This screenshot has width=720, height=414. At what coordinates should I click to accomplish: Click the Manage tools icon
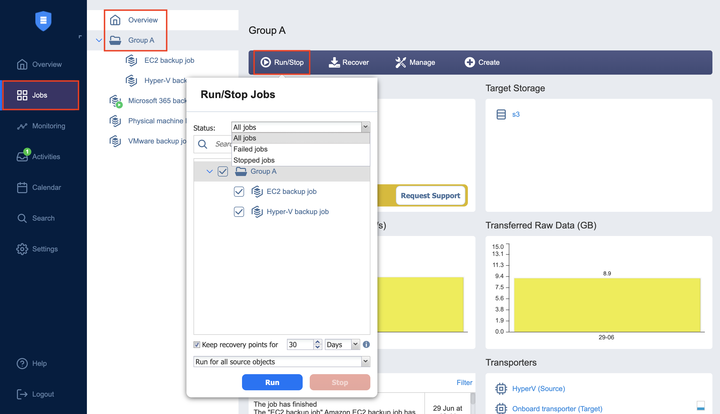(x=400, y=62)
